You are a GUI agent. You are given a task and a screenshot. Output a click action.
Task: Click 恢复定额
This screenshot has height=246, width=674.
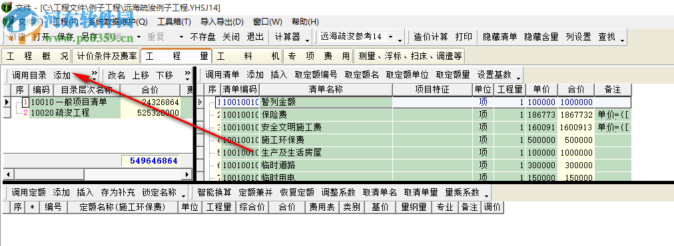pyautogui.click(x=296, y=192)
